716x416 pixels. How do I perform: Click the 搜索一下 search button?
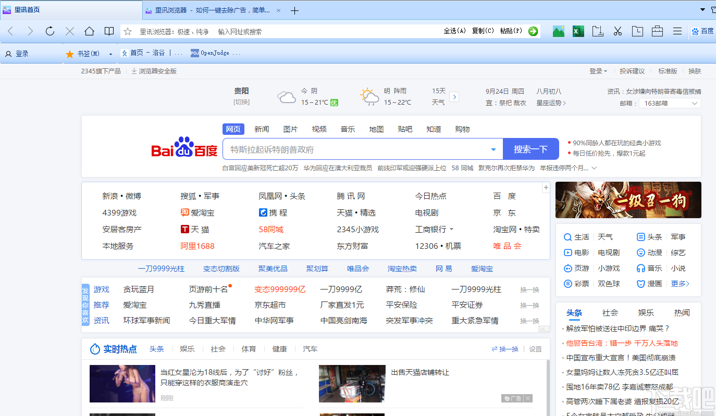530,149
